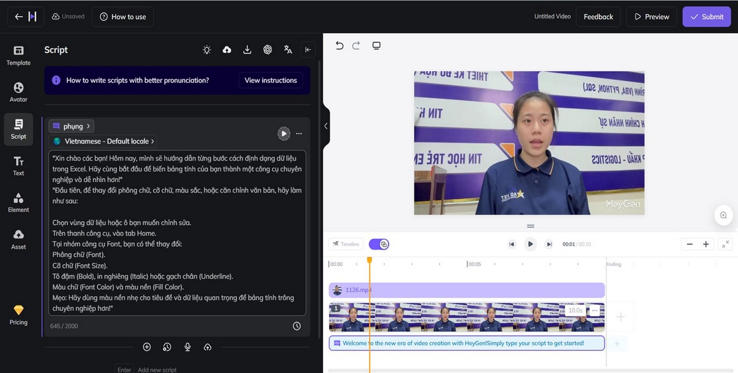Click the info icon in pronunciation banner
The height and width of the screenshot is (373, 738).
pos(56,80)
